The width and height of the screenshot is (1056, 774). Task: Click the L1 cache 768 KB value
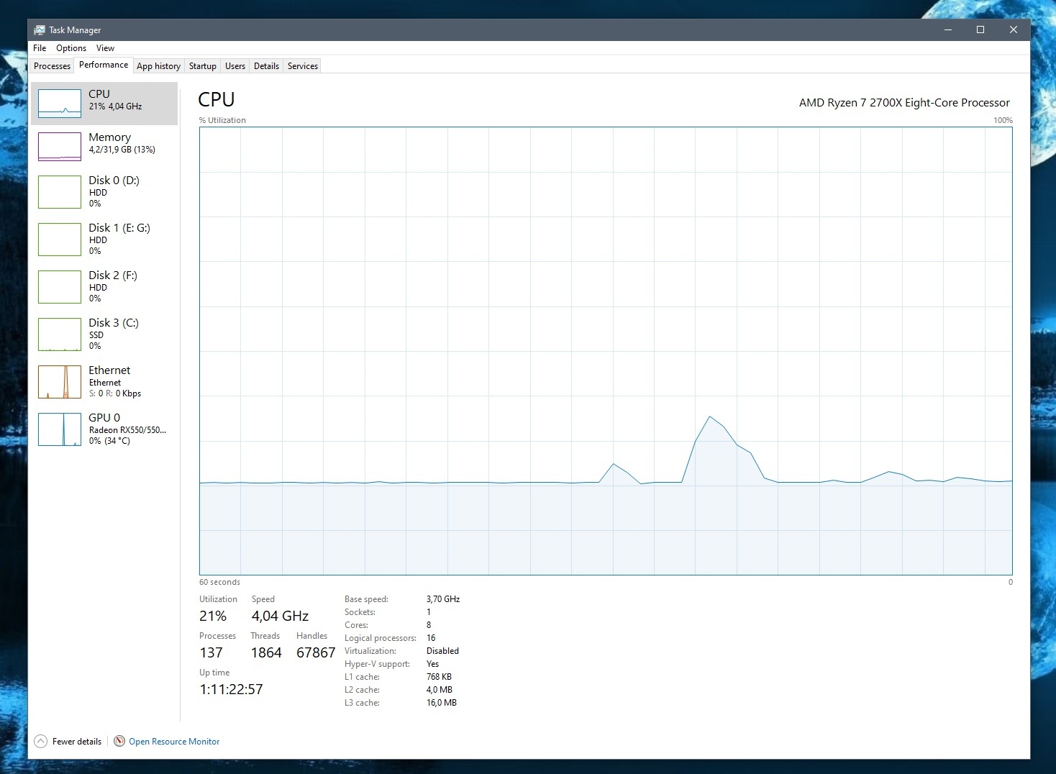pos(439,677)
